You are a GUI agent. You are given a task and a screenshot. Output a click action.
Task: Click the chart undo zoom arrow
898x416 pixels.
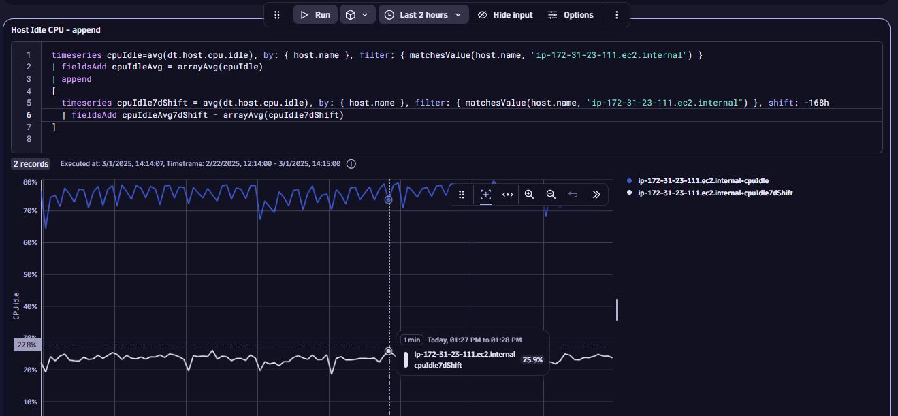click(x=573, y=194)
